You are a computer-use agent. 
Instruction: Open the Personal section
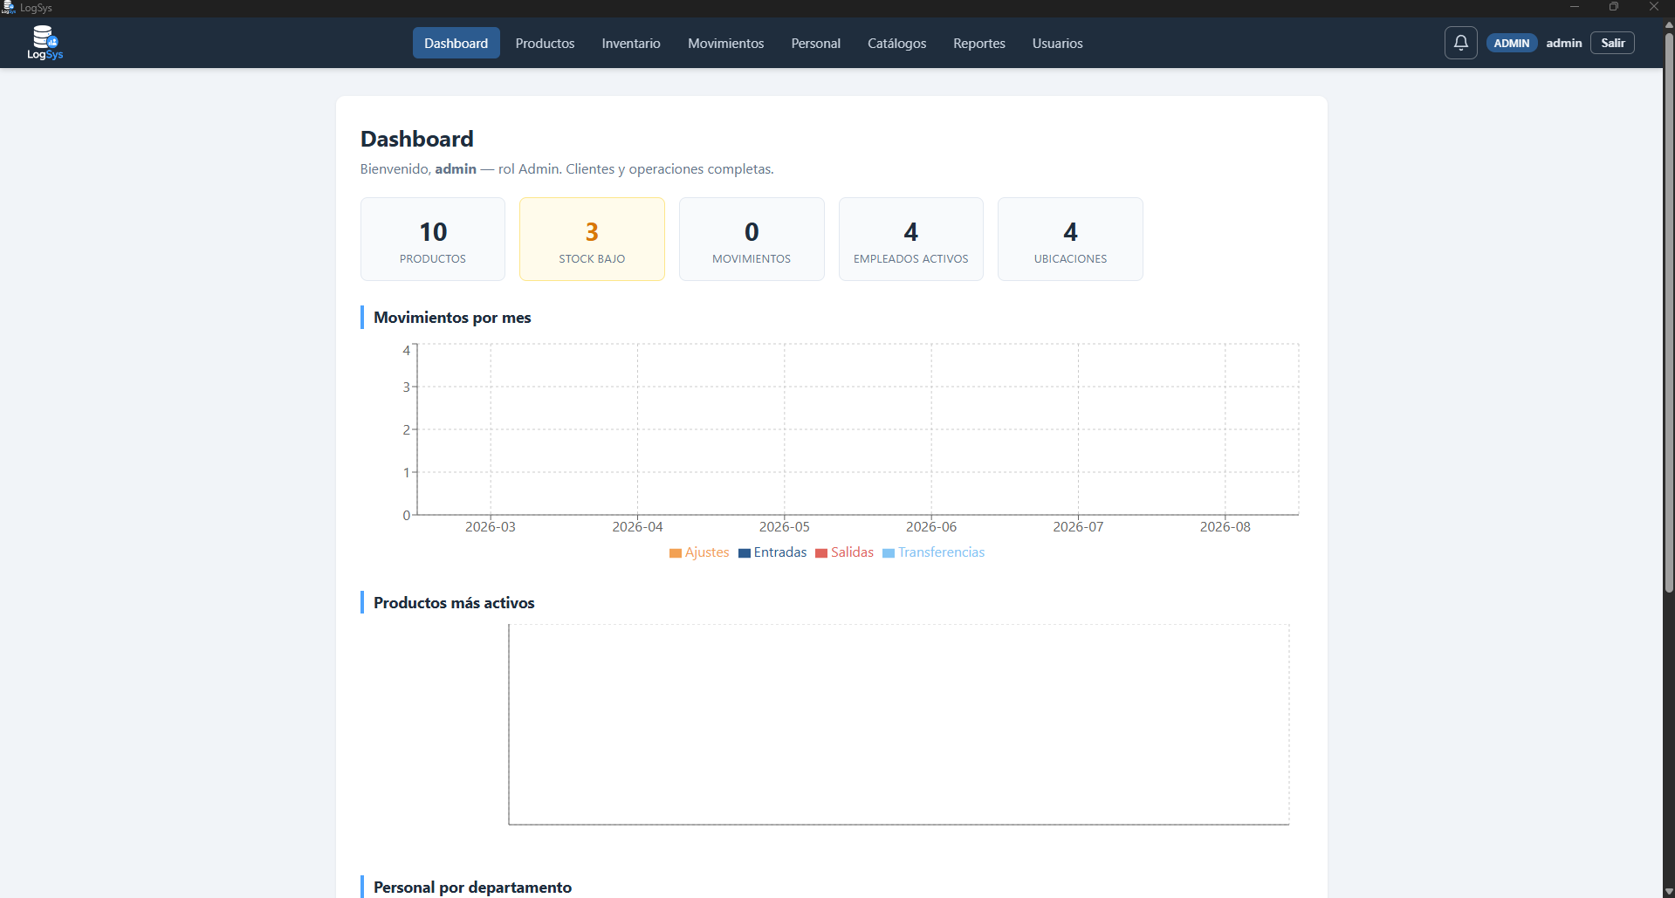[815, 43]
